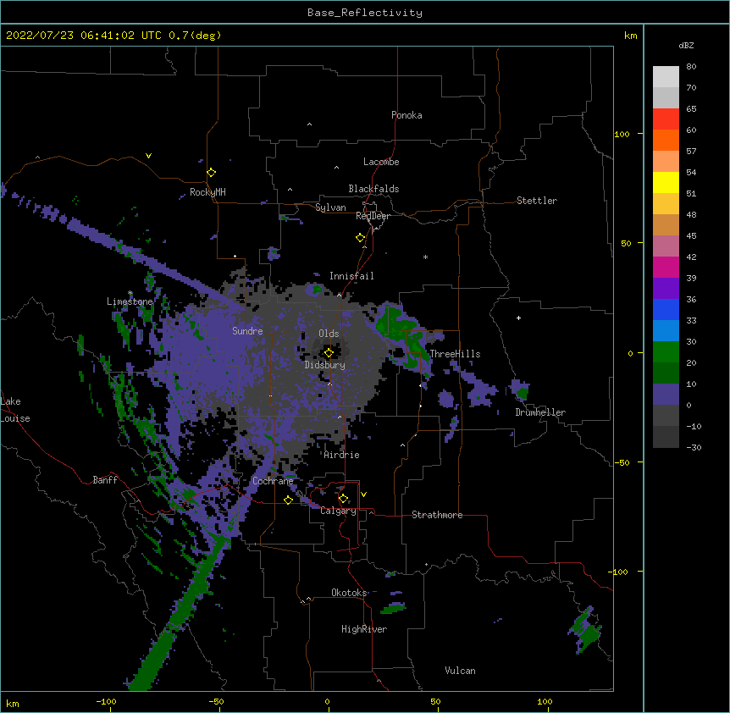Viewport: 730px width, 713px height.
Task: Click the green echo cell near bottom-right map edge
Action: (587, 629)
